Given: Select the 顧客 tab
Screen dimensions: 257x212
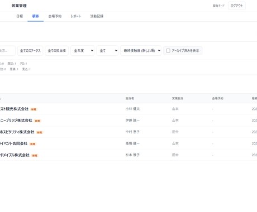Looking at the screenshot, I should (36, 16).
